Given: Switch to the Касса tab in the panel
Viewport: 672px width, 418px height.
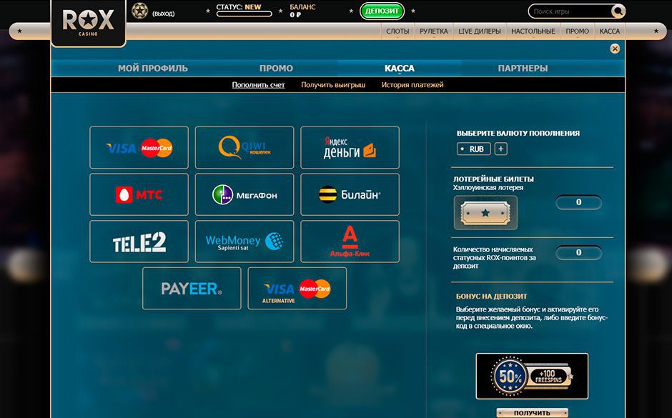Looking at the screenshot, I should 400,68.
